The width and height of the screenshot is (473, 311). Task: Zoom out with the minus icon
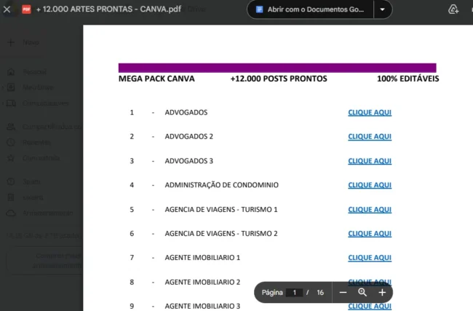click(343, 292)
